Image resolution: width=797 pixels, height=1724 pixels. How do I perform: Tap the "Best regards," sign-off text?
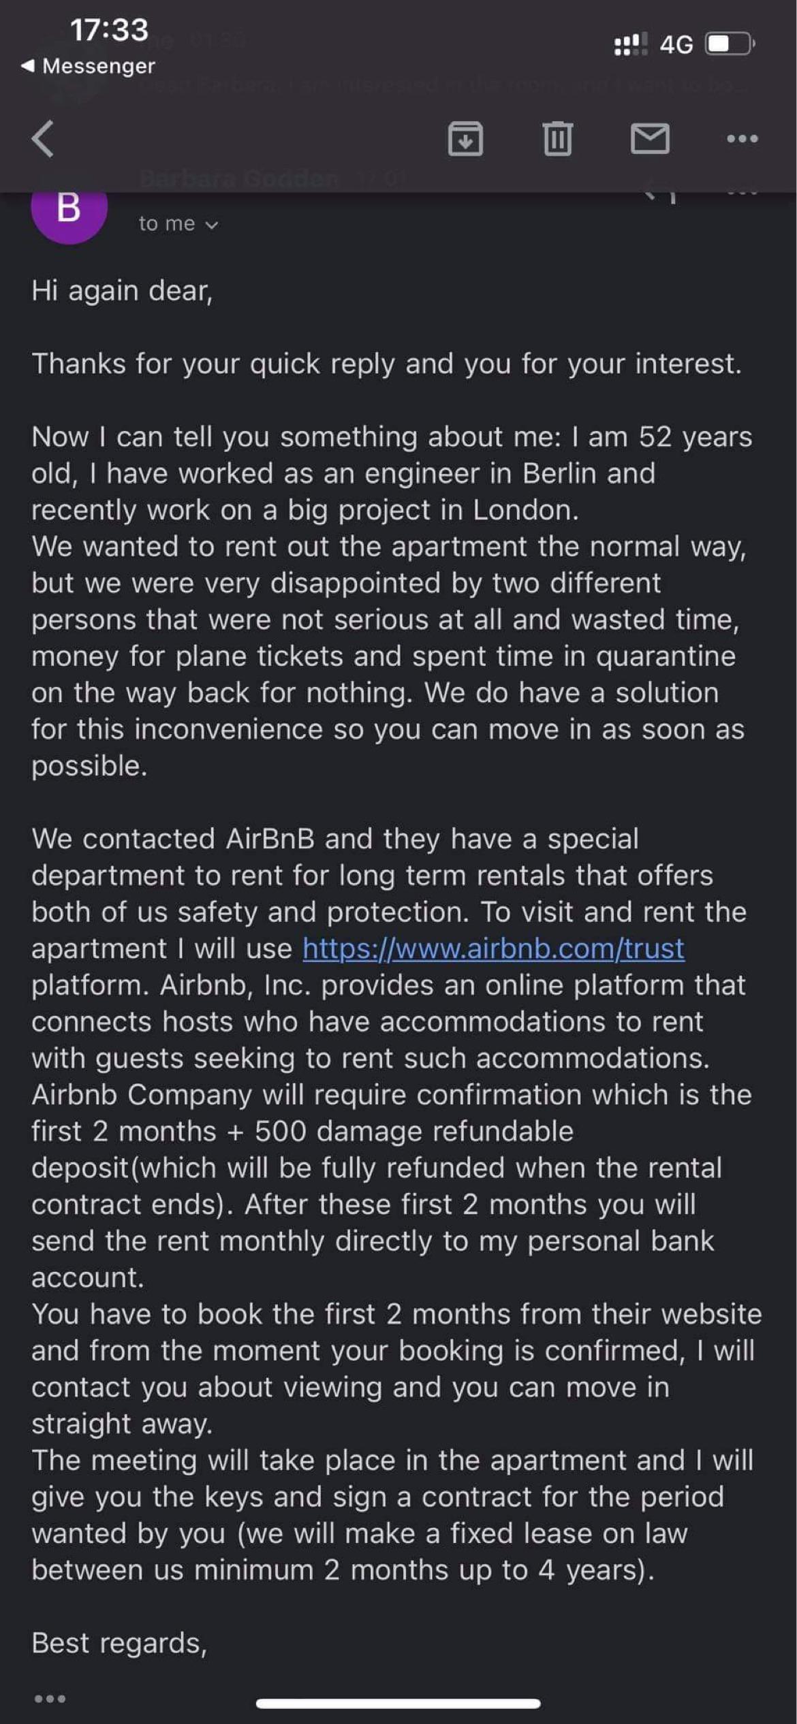click(119, 1643)
